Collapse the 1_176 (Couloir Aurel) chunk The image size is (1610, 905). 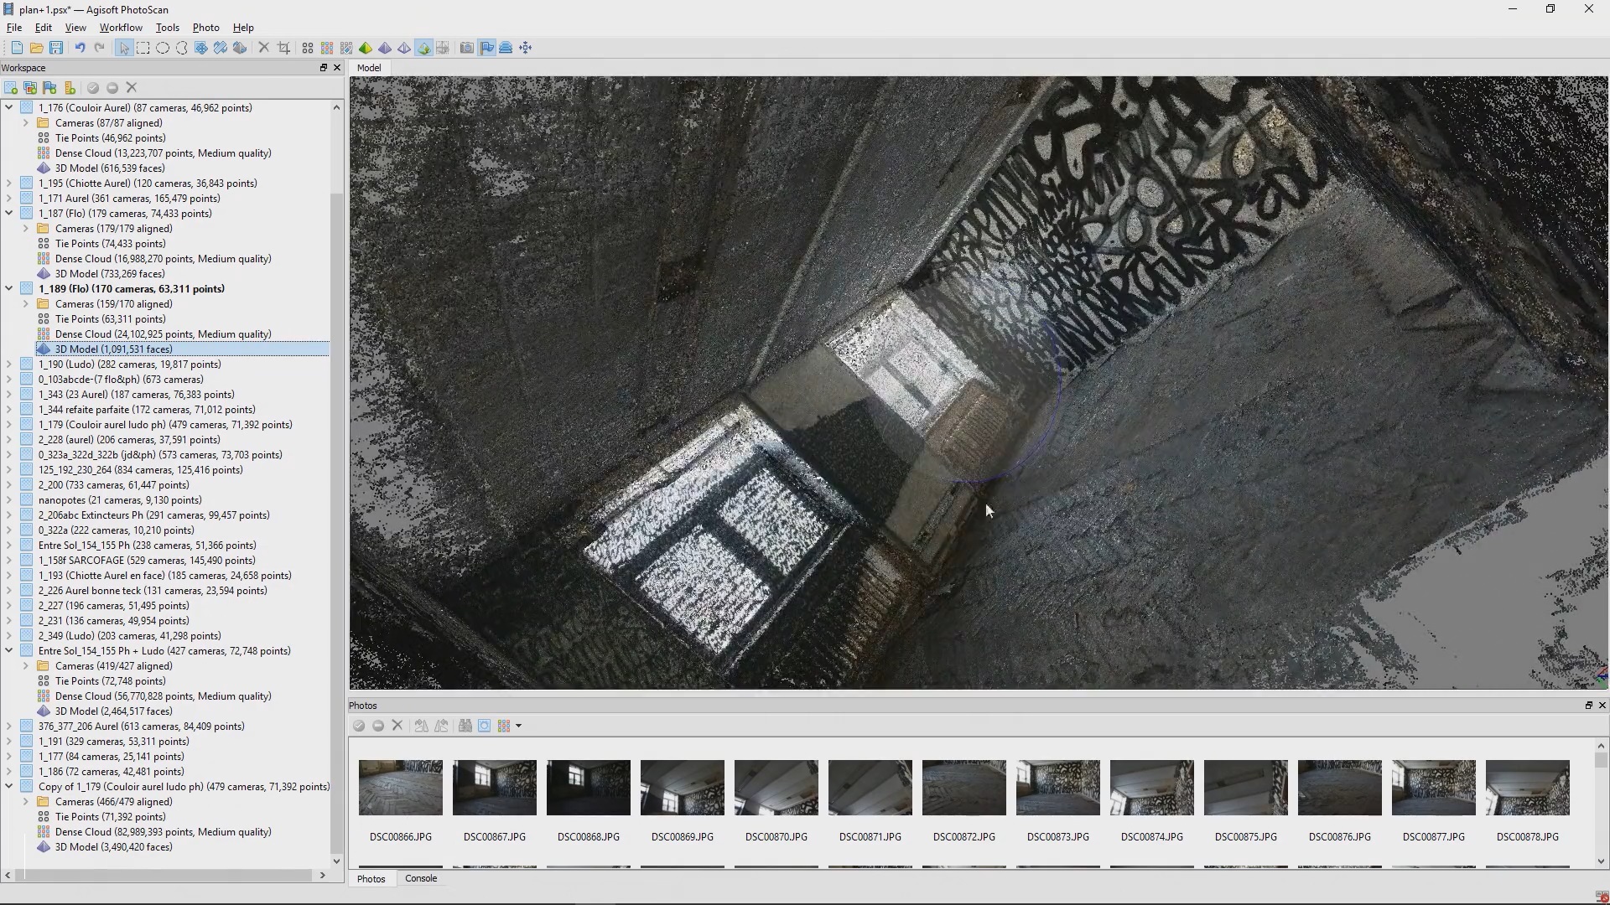[9, 107]
